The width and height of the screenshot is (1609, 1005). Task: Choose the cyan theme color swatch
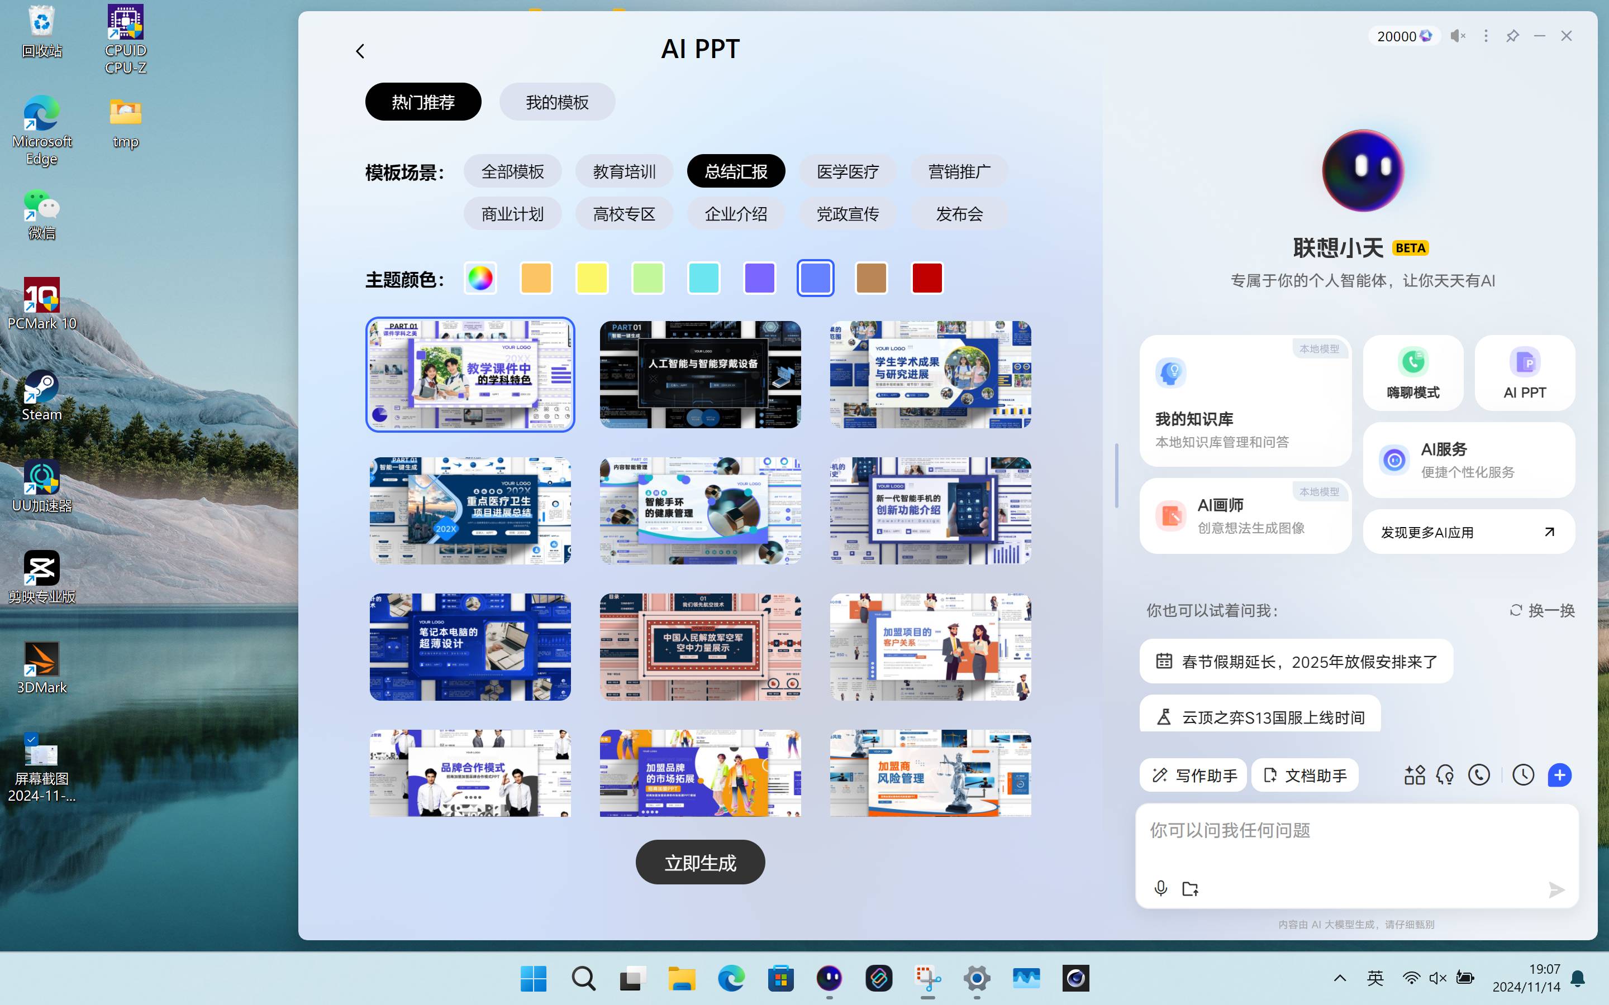pos(703,278)
